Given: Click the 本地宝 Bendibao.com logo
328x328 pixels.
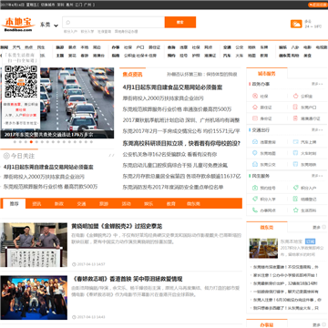Looking at the screenshot, I should tap(18, 25).
